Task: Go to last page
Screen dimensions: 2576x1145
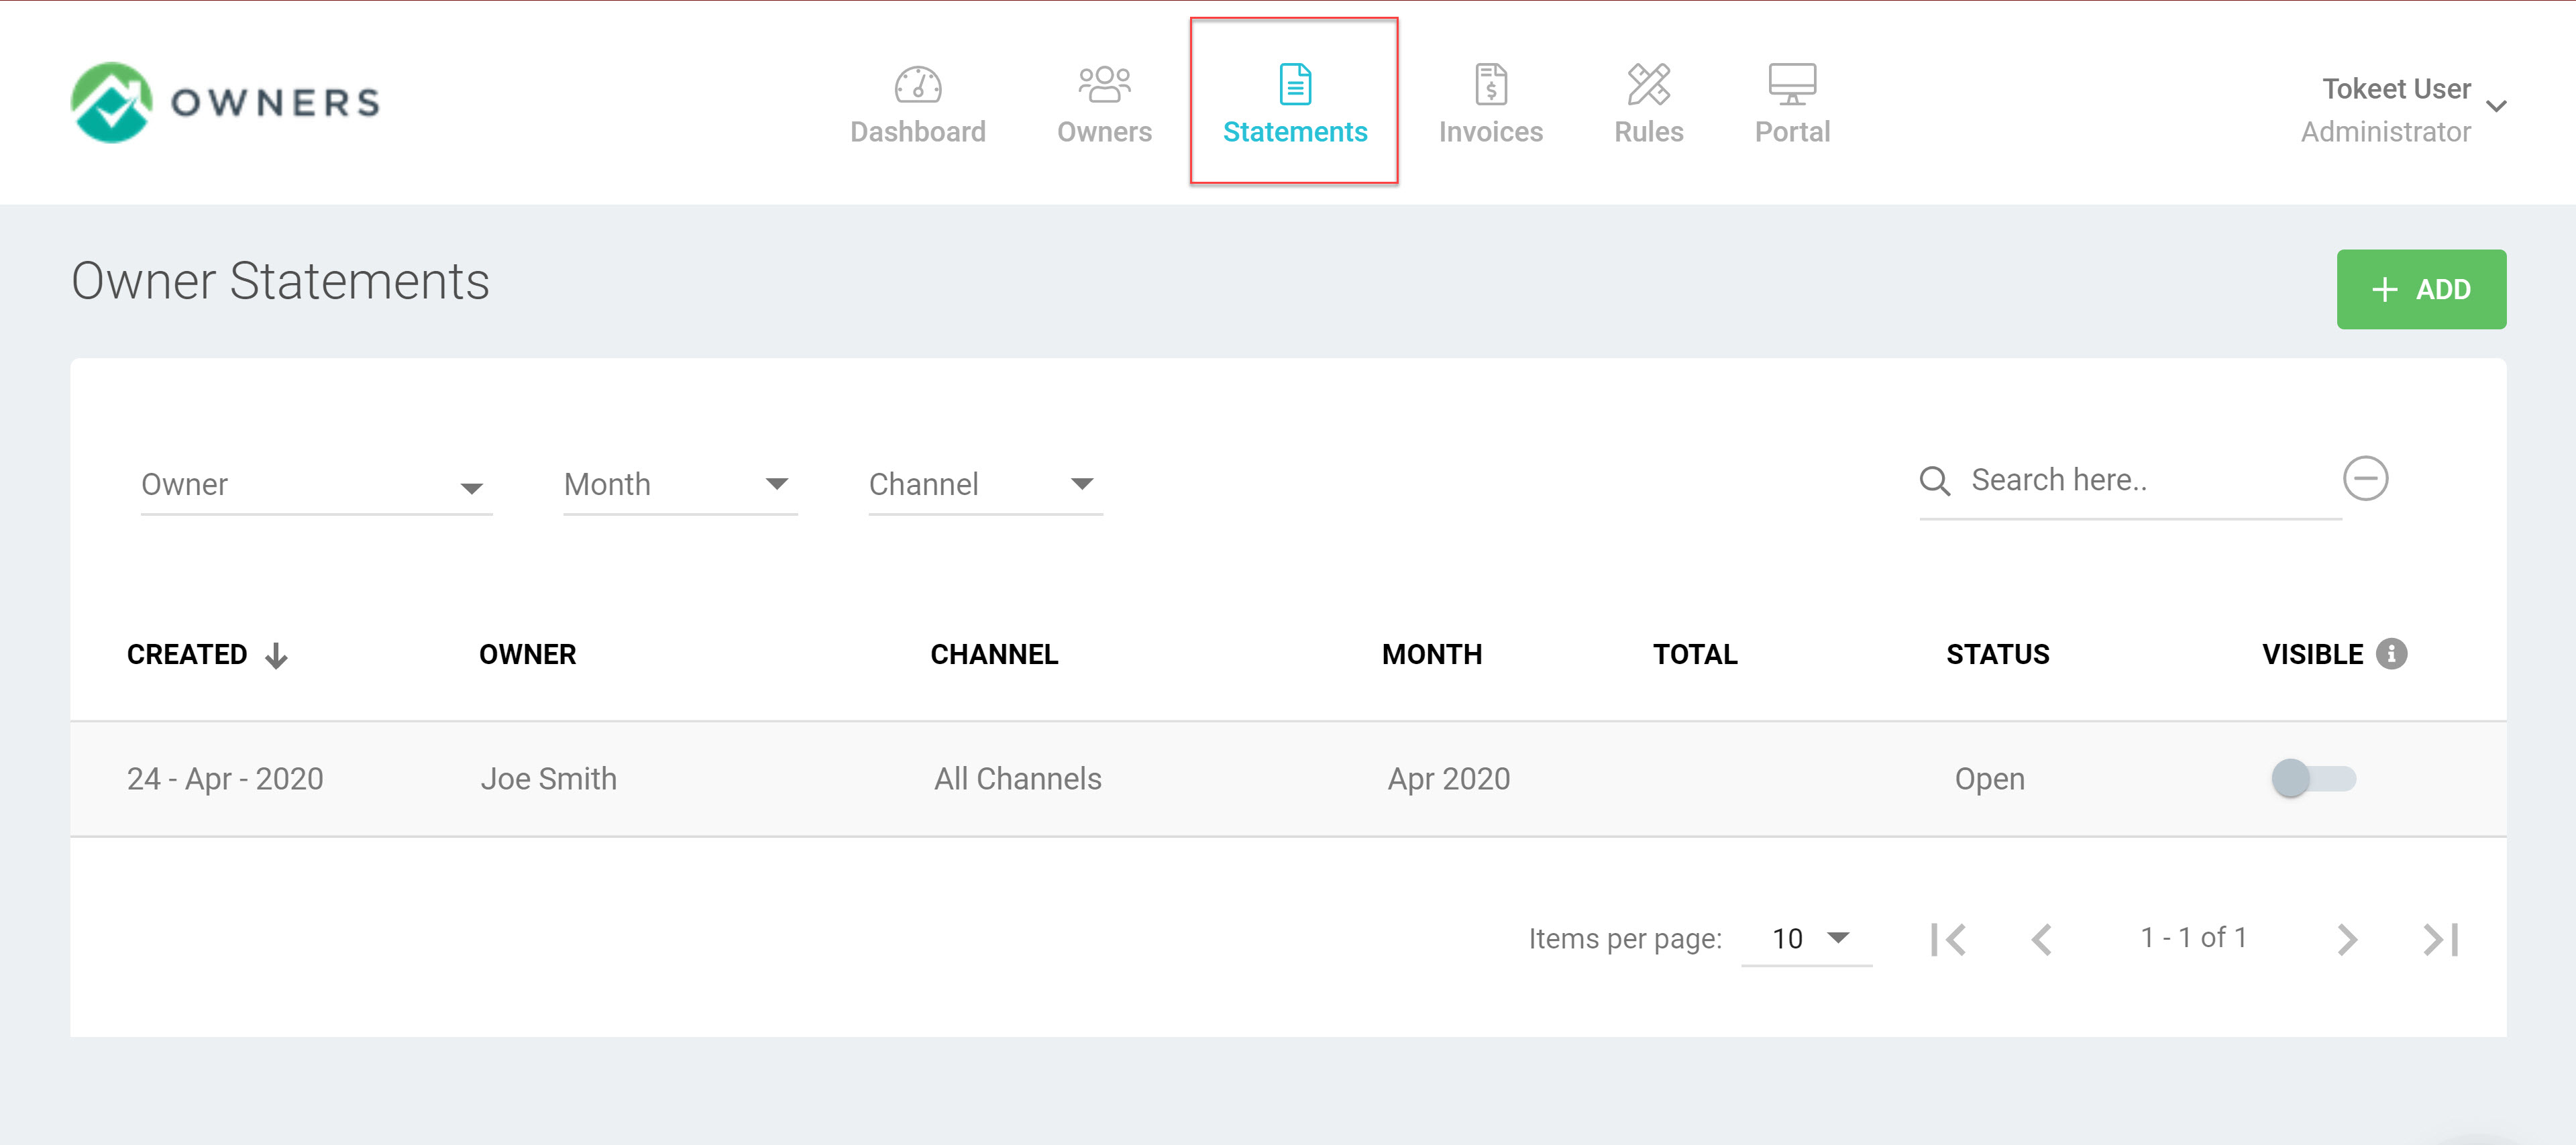Action: coord(2440,939)
